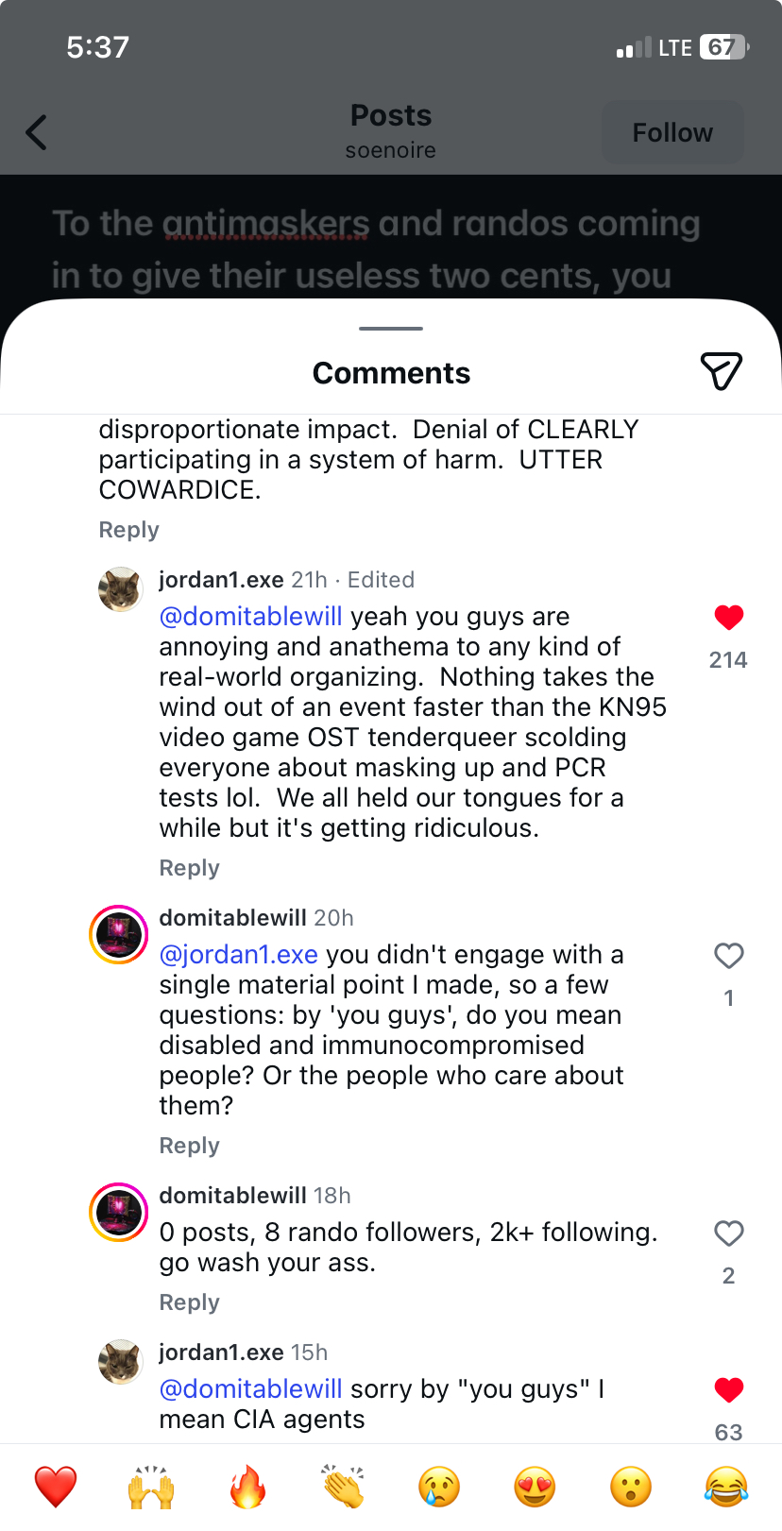Send the heart-eyes emoji reaction
This screenshot has height=1531, width=782.
(535, 1487)
